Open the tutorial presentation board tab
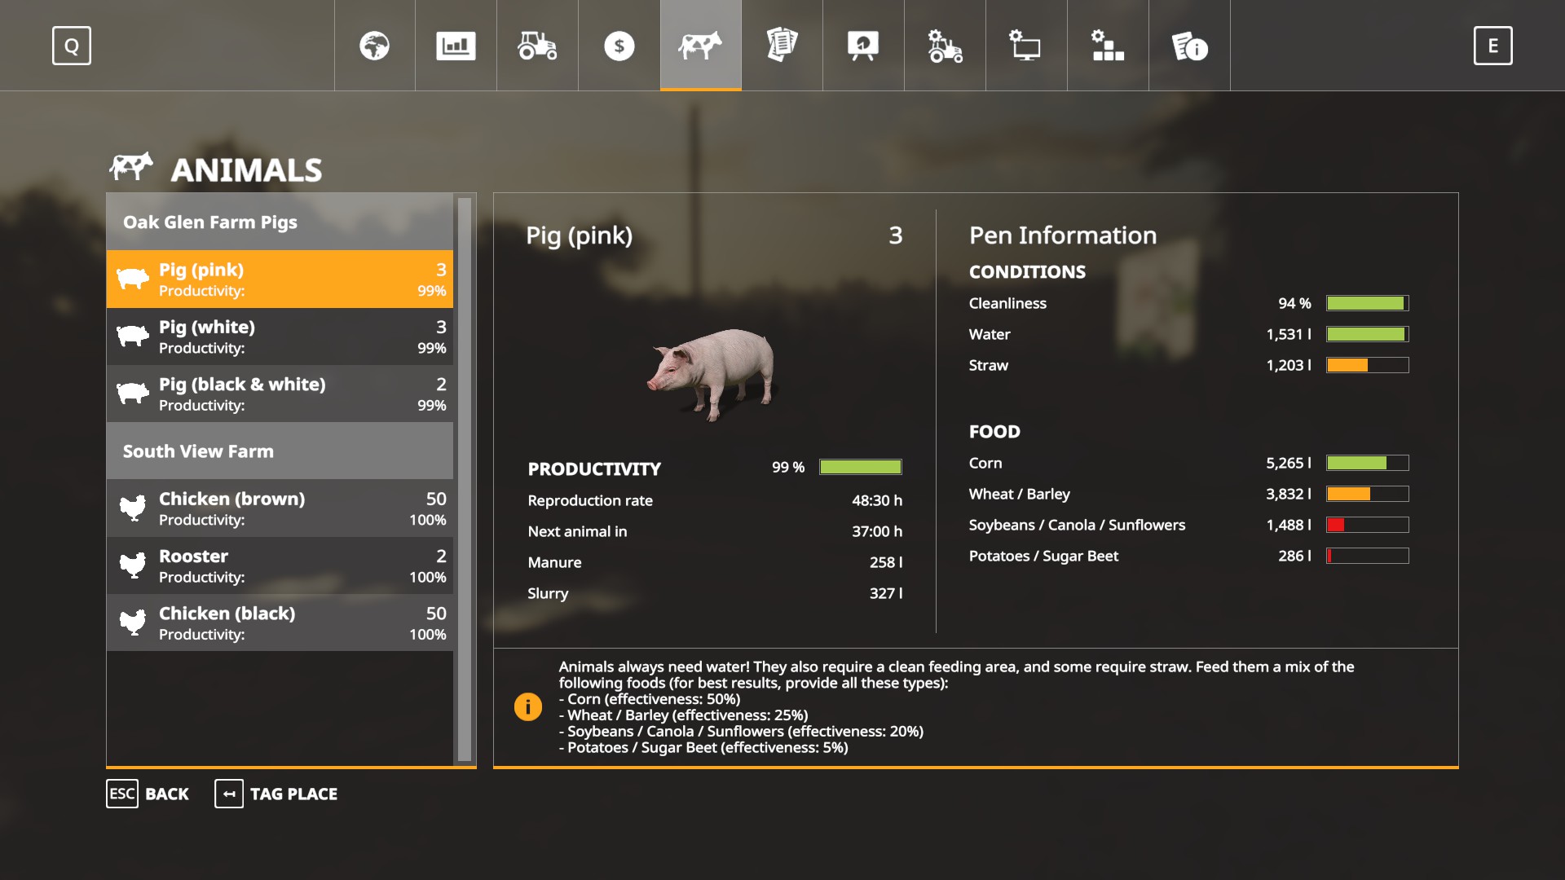Image resolution: width=1565 pixels, height=880 pixels. (863, 46)
